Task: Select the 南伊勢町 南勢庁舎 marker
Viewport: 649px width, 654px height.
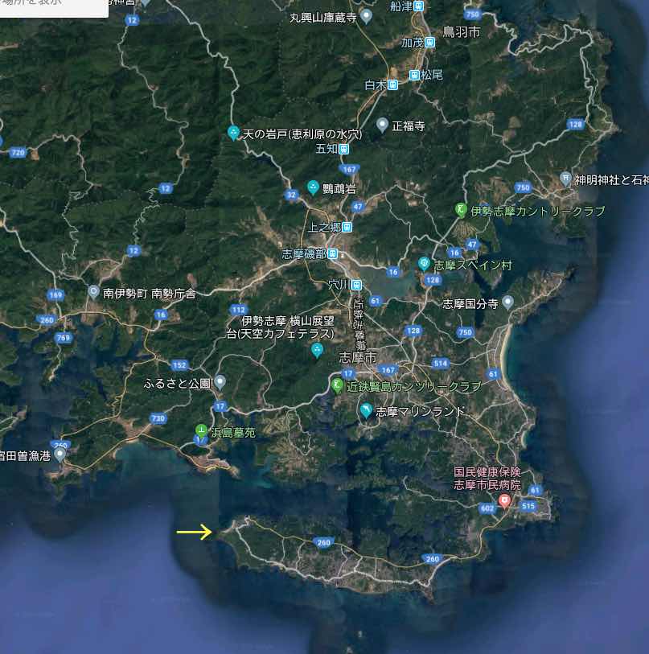Action: point(93,293)
